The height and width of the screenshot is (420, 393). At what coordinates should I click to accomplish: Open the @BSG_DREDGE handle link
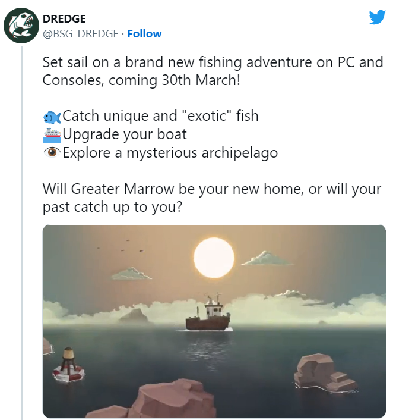[x=80, y=33]
